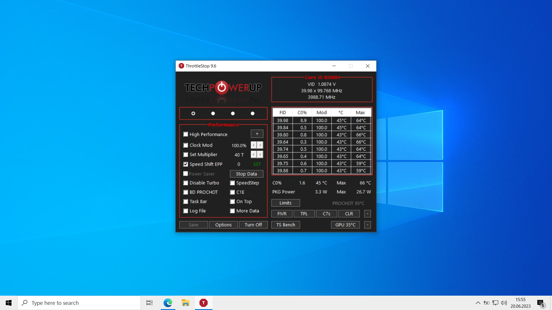Select the second profile radio button

[213, 113]
